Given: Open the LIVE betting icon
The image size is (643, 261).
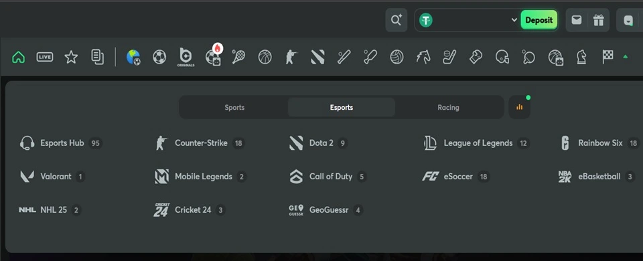Looking at the screenshot, I should point(45,57).
